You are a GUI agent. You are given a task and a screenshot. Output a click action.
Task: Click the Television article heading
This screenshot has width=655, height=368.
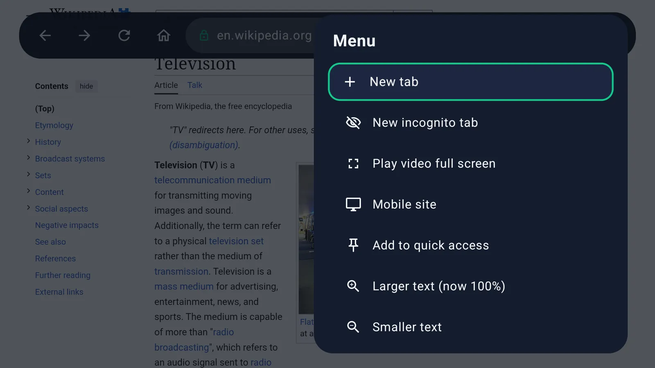(195, 64)
